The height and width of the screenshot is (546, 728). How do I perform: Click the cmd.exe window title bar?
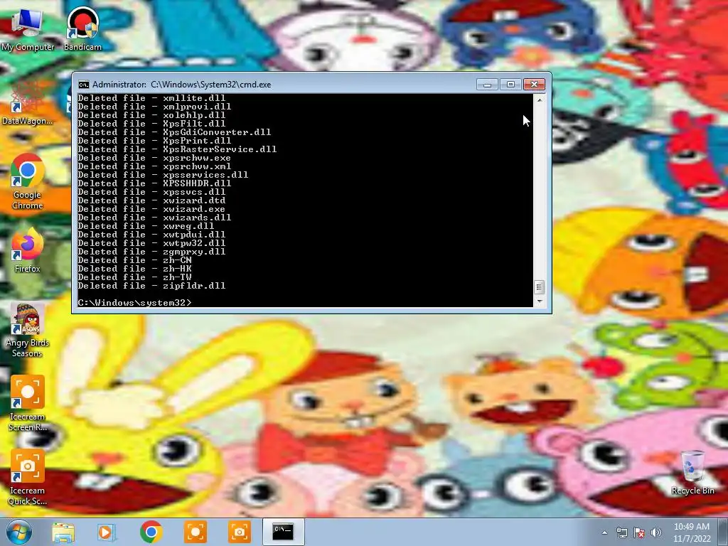(279, 85)
